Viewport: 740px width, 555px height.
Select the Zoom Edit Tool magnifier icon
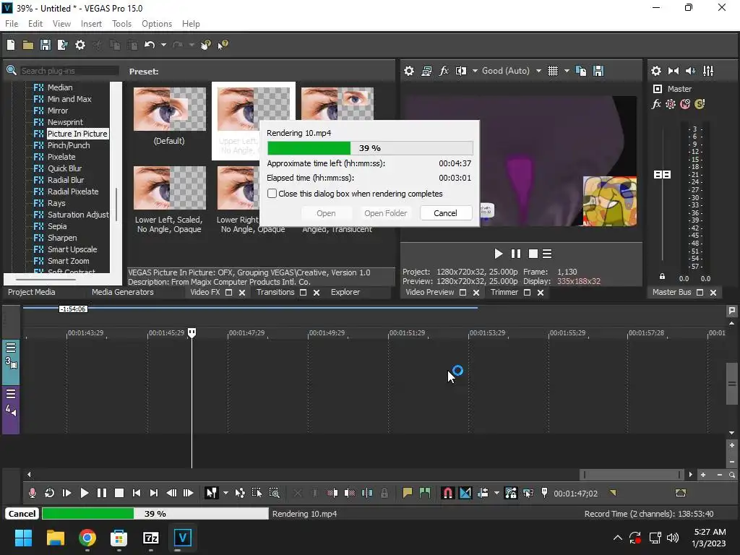[x=274, y=493]
